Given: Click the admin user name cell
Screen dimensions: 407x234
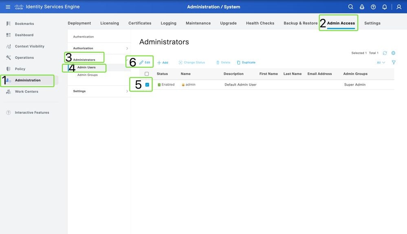Looking at the screenshot, I should [191, 85].
